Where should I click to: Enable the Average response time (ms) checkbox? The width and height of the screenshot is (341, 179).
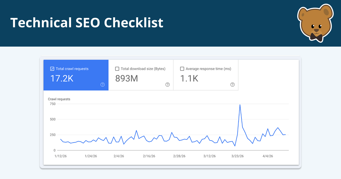pyautogui.click(x=182, y=68)
